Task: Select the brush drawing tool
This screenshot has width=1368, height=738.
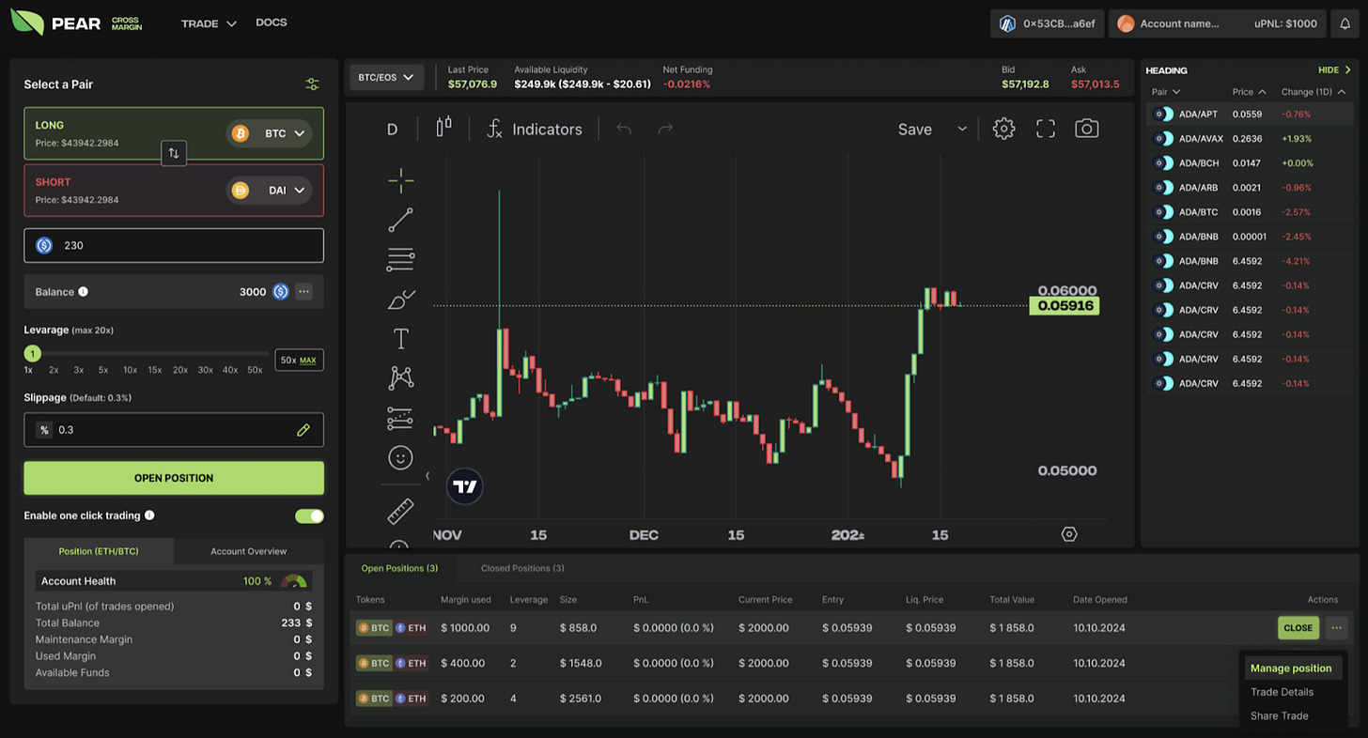Action: [x=400, y=300]
